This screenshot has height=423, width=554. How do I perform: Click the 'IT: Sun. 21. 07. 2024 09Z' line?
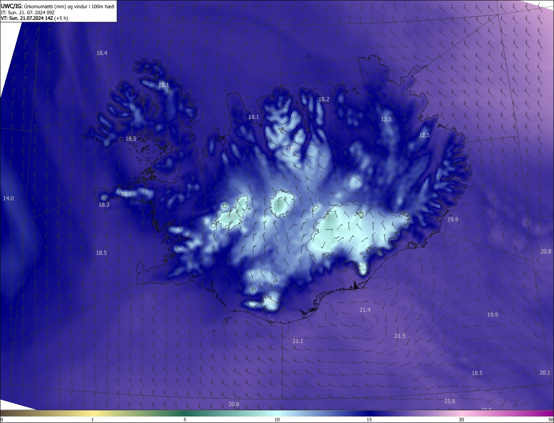point(28,12)
